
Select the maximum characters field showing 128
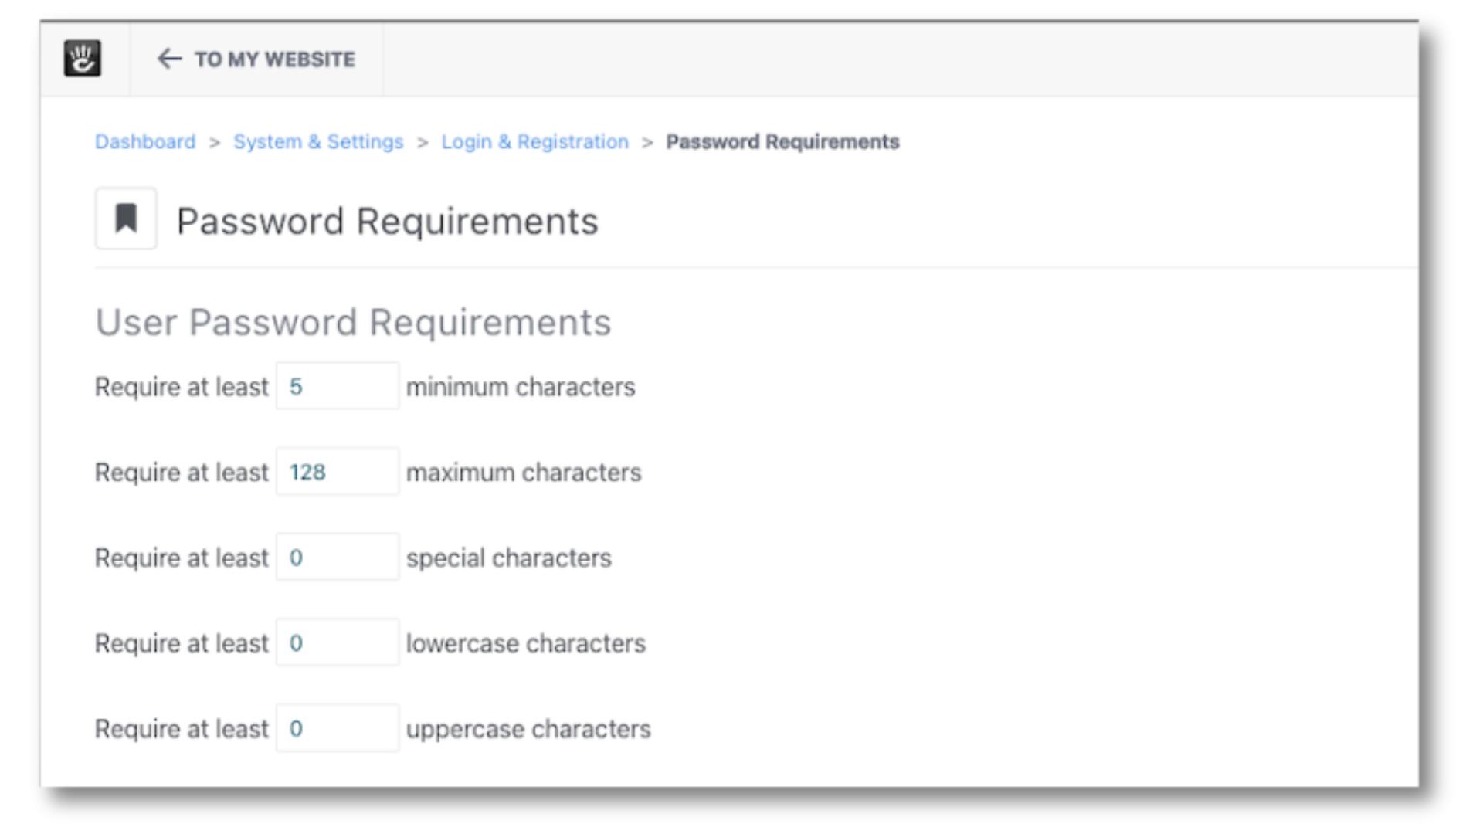(337, 472)
